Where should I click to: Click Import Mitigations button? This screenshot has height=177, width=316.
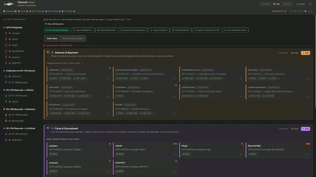[82, 30]
